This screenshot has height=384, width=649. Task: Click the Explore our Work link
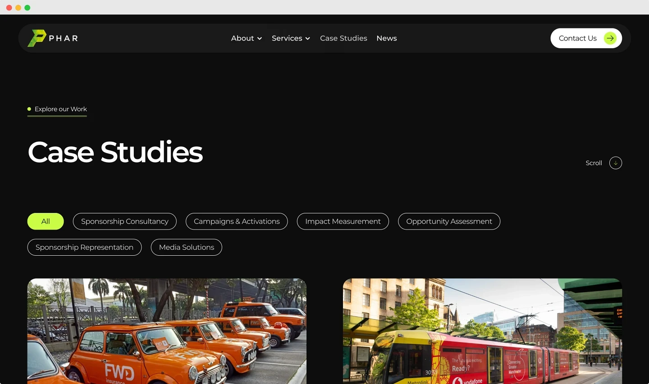[61, 109]
